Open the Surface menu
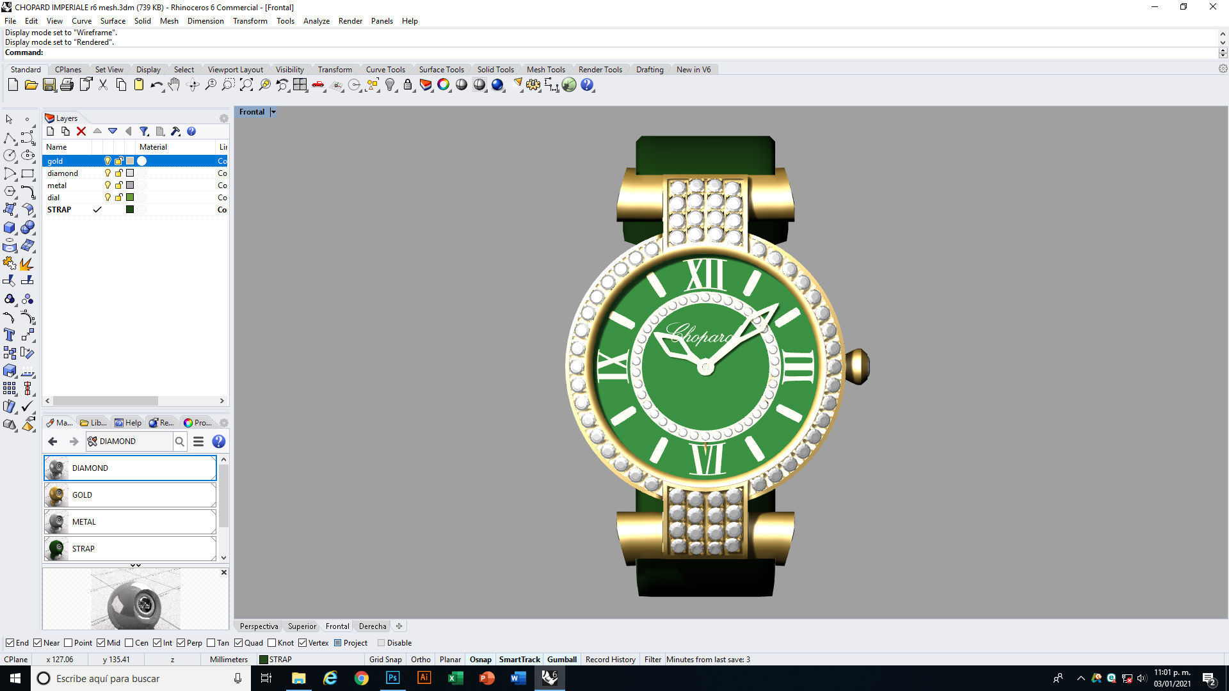This screenshot has height=691, width=1229. (113, 21)
